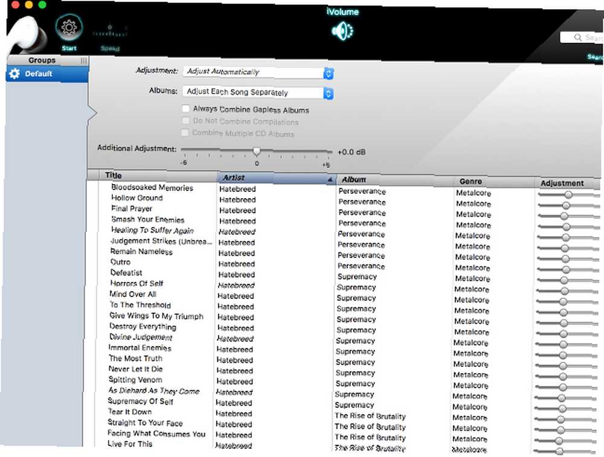Click Metalcore genre in Immortal Enemies row
The width and height of the screenshot is (604, 457).
471,353
